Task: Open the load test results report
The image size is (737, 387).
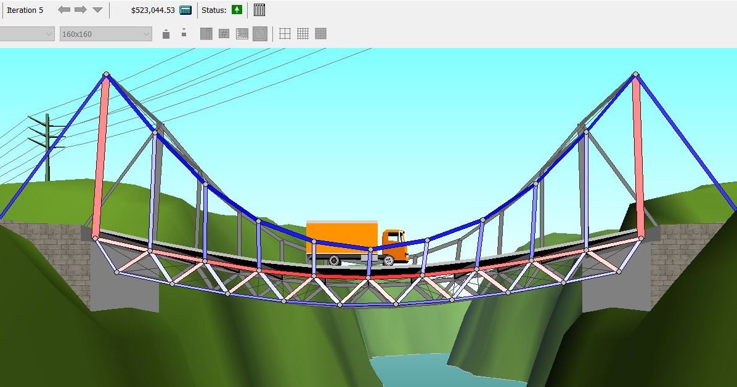Action: click(259, 10)
